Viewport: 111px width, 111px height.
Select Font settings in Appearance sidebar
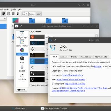tap(22, 60)
